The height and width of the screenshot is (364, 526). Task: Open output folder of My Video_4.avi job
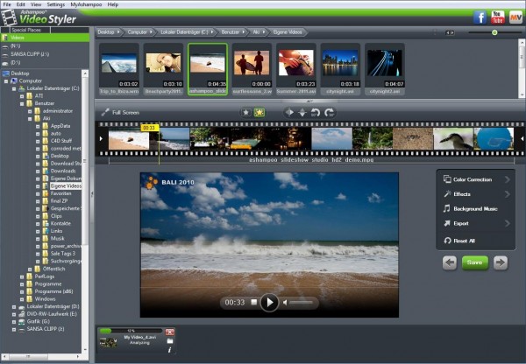tap(170, 341)
